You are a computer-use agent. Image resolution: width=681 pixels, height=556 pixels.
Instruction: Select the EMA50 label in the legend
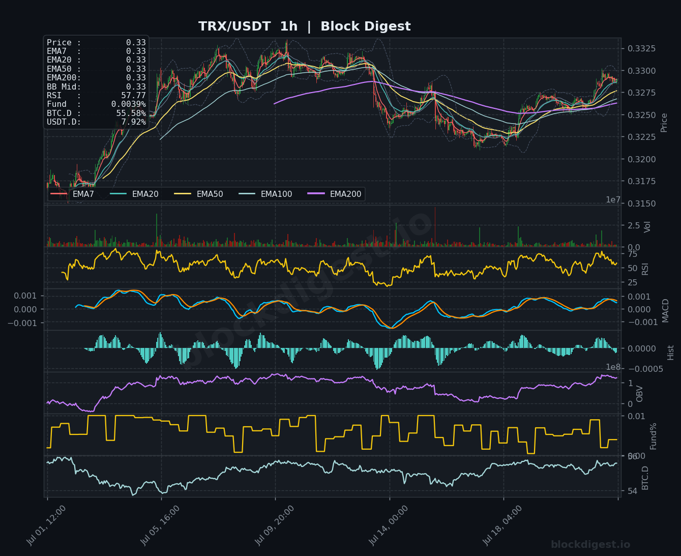210,194
